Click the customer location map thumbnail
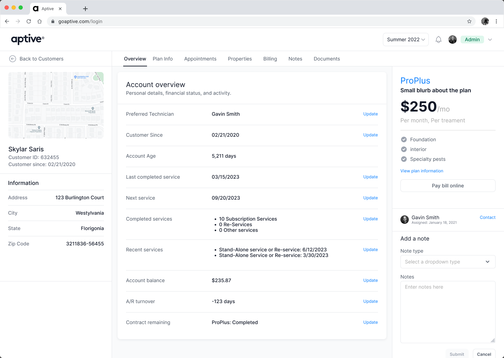 pos(56,105)
